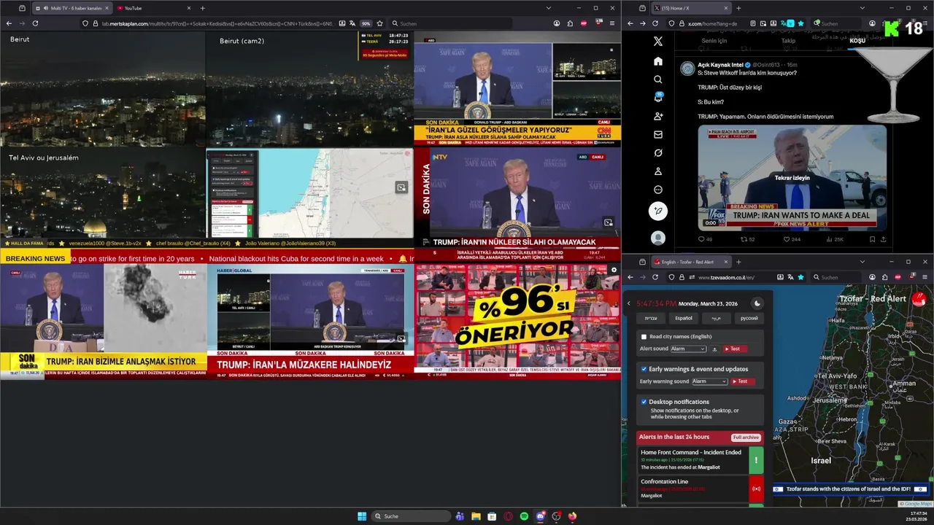Click the X compose post button
This screenshot has width=934, height=525.
click(657, 211)
